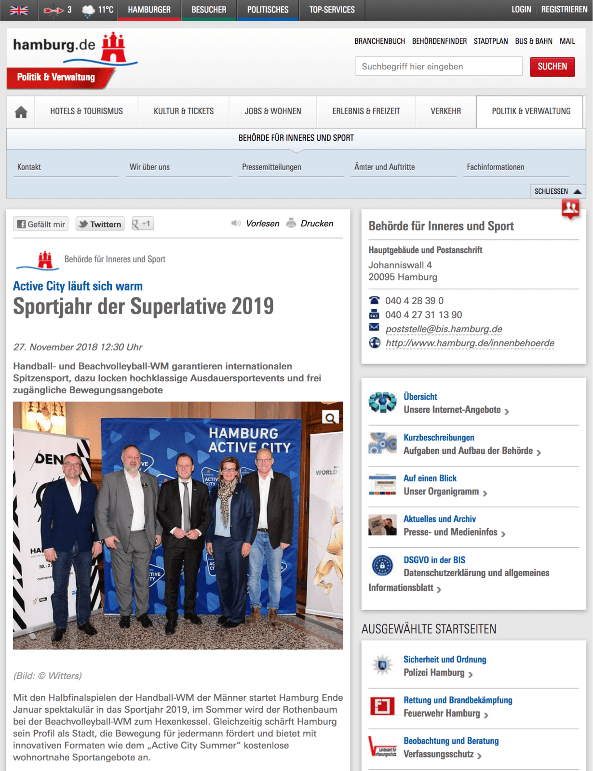The width and height of the screenshot is (593, 771).
Task: Select Kultur & Tickets in main navigation
Action: click(184, 111)
